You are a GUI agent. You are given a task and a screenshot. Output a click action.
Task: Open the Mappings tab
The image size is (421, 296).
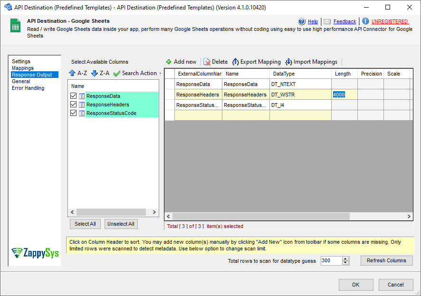point(23,68)
